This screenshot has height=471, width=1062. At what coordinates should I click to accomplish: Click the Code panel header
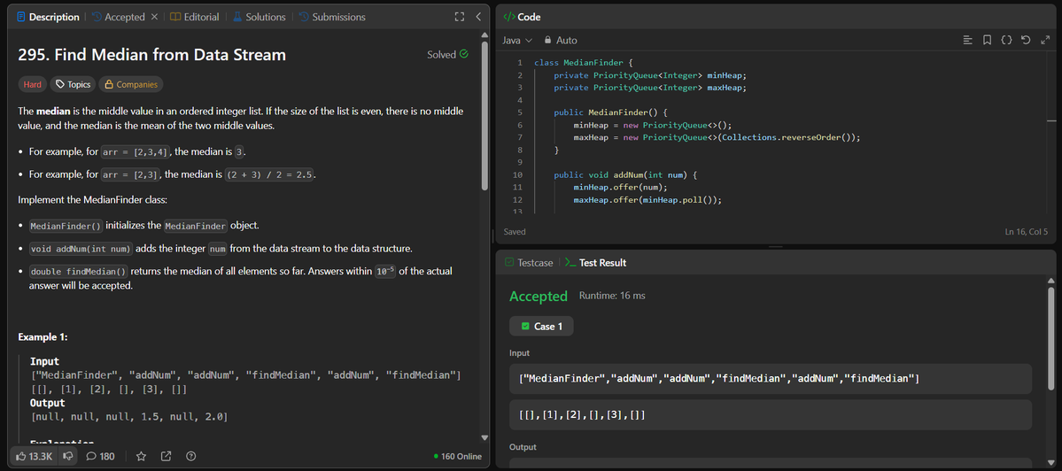(523, 17)
